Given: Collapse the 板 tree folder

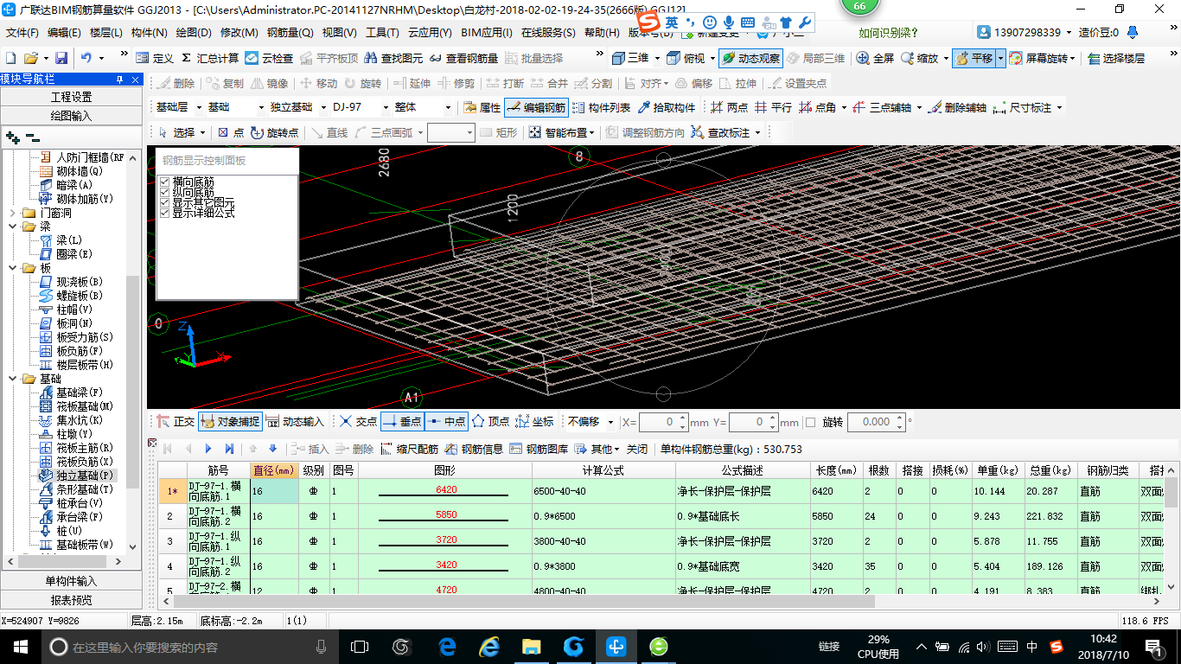Looking at the screenshot, I should (x=12, y=268).
